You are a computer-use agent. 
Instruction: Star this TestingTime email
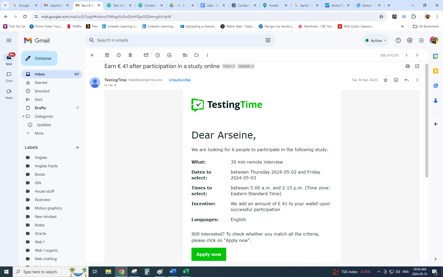pyautogui.click(x=386, y=80)
